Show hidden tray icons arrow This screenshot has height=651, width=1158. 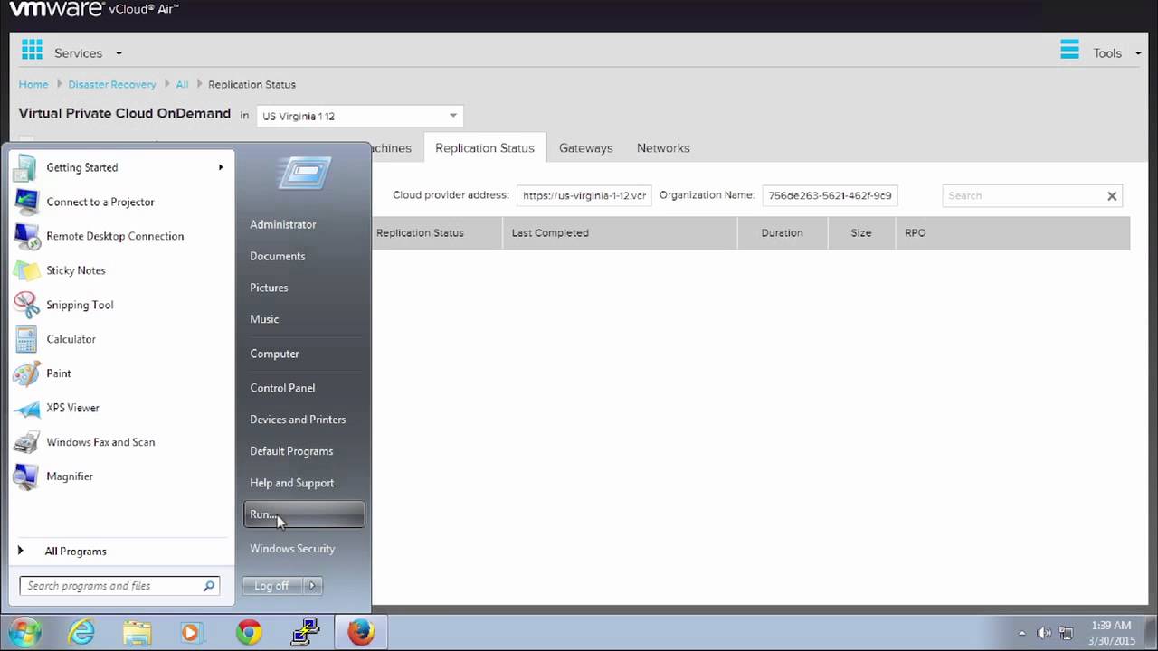point(1022,633)
